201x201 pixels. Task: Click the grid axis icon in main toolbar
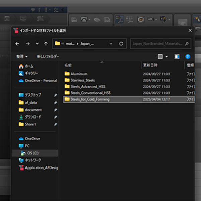point(129,20)
